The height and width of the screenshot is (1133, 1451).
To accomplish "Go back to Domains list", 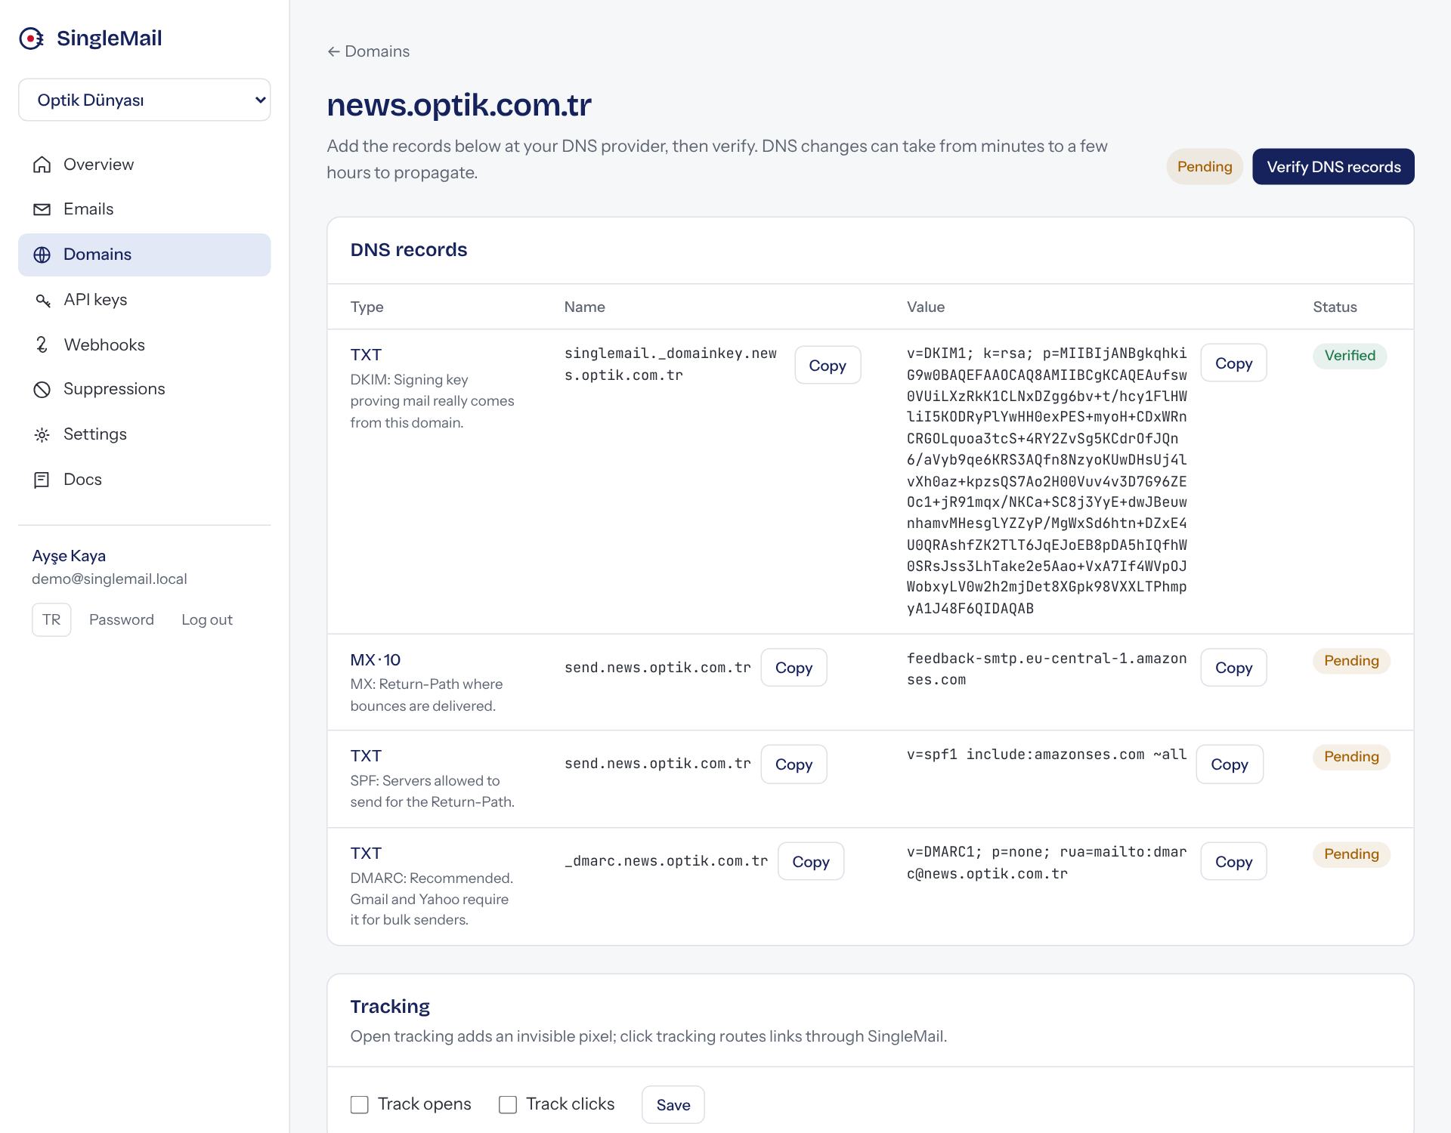I will [x=368, y=51].
